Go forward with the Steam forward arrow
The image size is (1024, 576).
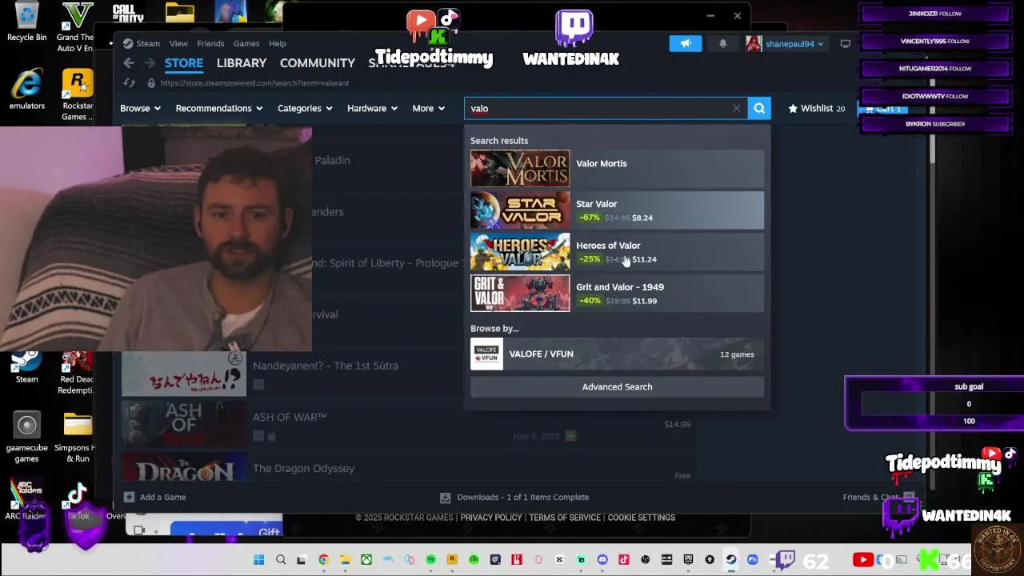click(x=150, y=63)
